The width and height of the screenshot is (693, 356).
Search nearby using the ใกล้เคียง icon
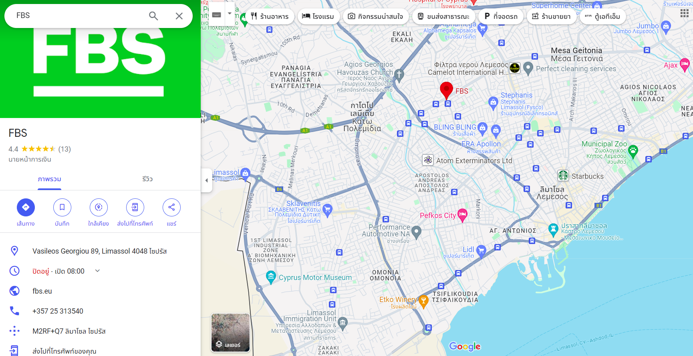click(99, 207)
